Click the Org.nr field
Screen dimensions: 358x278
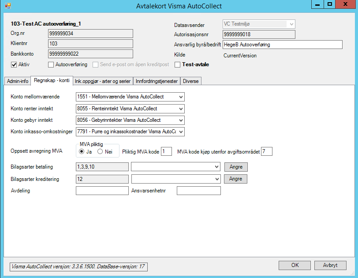coord(90,34)
